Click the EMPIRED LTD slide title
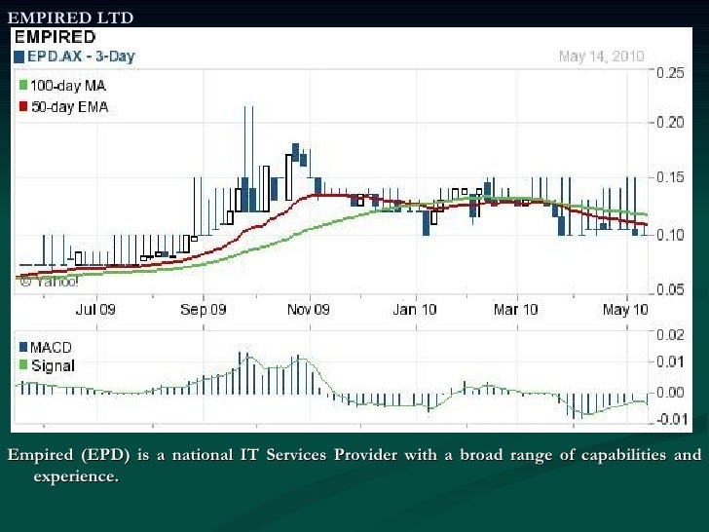Image resolution: width=709 pixels, height=532 pixels. coord(70,18)
